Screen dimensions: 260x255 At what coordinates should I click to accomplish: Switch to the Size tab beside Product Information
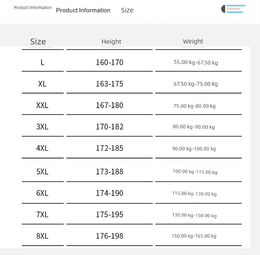click(127, 10)
